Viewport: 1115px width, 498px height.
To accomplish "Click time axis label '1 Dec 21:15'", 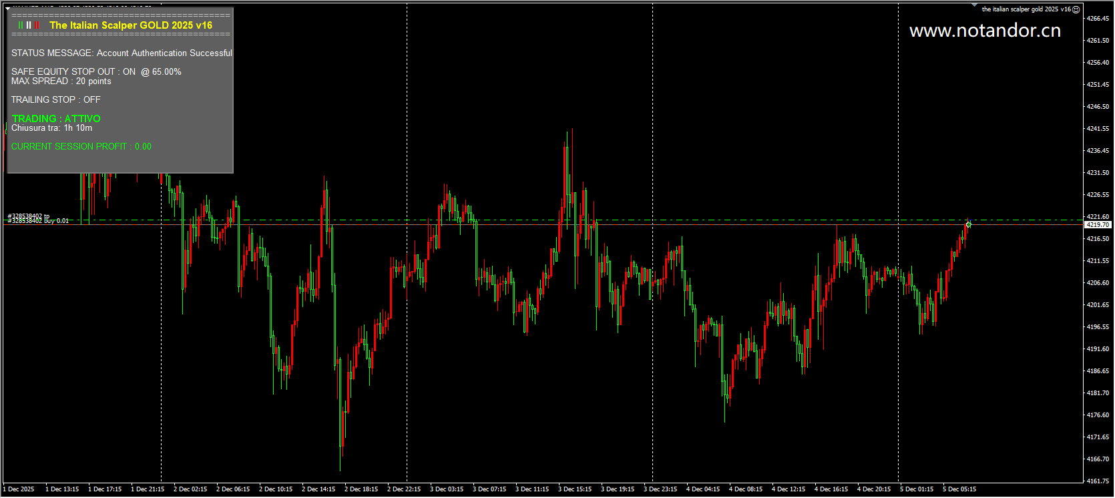I will point(148,489).
